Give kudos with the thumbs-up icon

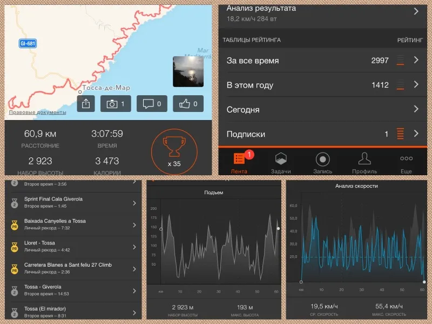click(188, 104)
